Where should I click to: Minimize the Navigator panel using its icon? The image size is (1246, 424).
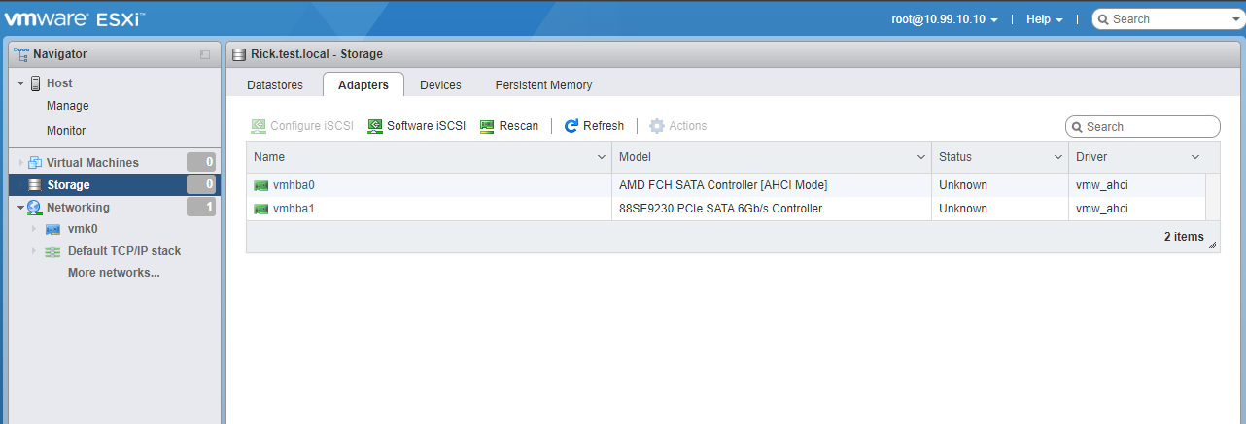click(205, 55)
